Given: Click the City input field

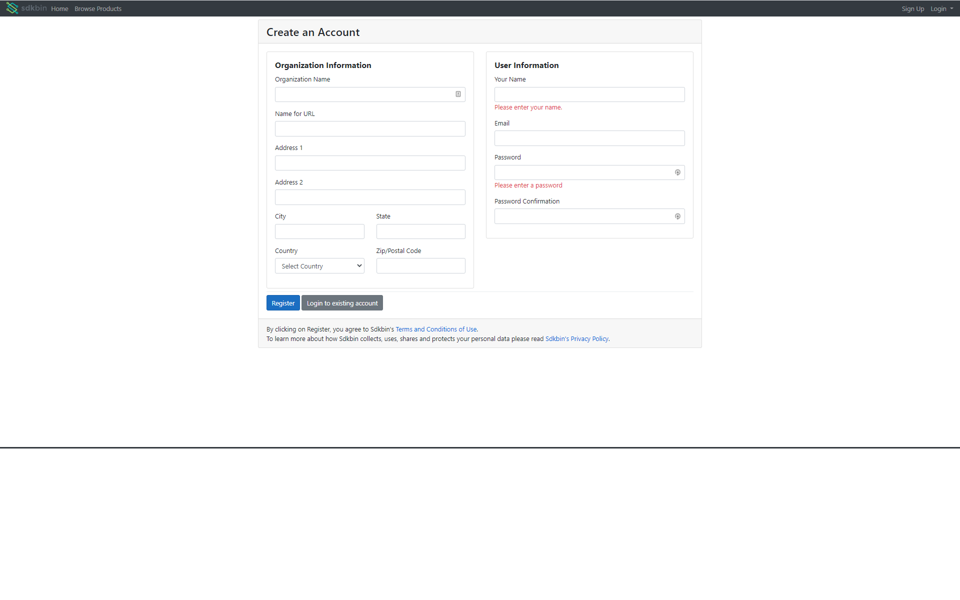Looking at the screenshot, I should point(319,231).
